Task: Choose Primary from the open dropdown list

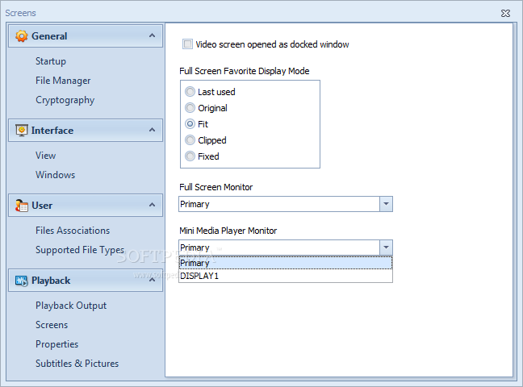Action: 286,263
